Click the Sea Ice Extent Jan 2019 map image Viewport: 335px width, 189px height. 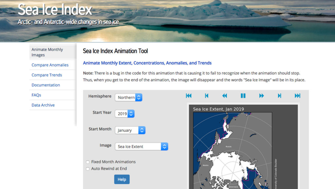click(x=243, y=147)
